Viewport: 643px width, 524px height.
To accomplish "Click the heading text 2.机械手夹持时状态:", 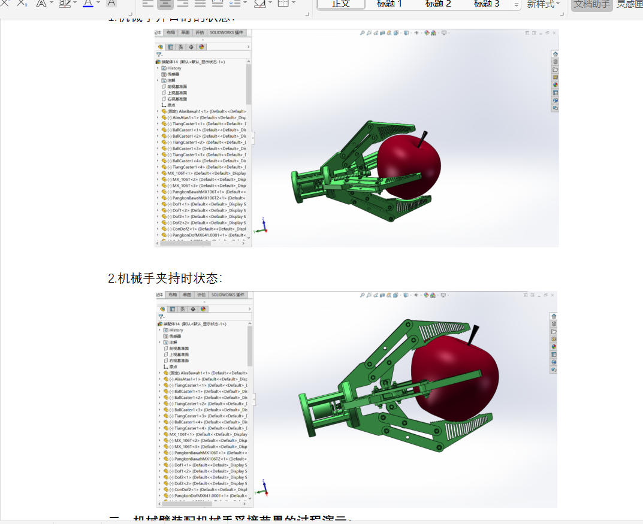I will pos(165,278).
